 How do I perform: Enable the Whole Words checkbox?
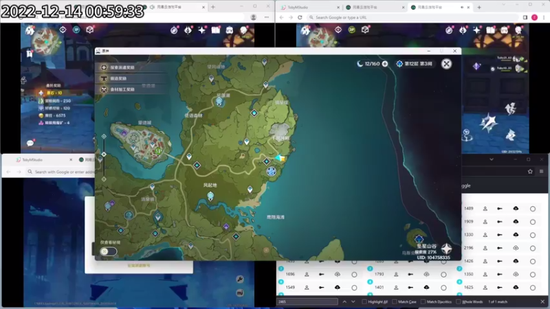458,301
